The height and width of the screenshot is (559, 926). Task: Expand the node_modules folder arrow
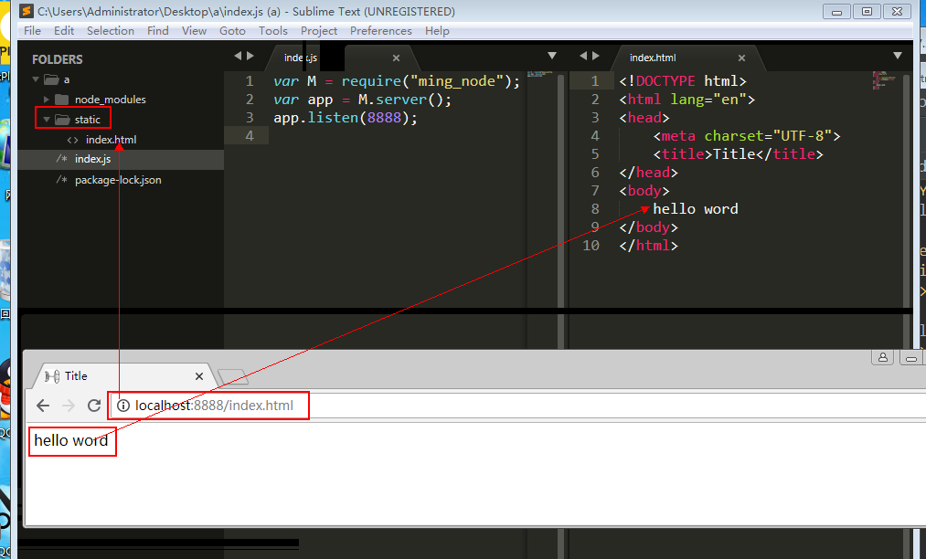[47, 100]
